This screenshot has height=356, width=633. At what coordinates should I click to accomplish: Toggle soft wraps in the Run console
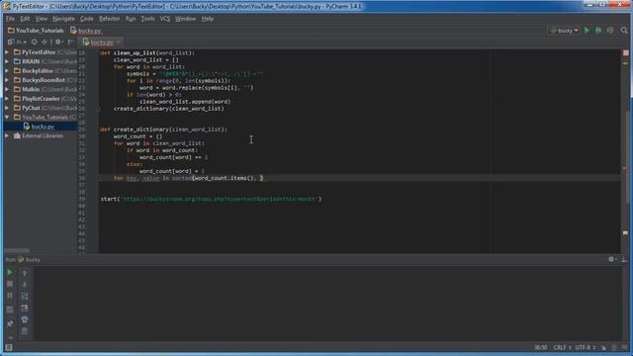point(25,297)
